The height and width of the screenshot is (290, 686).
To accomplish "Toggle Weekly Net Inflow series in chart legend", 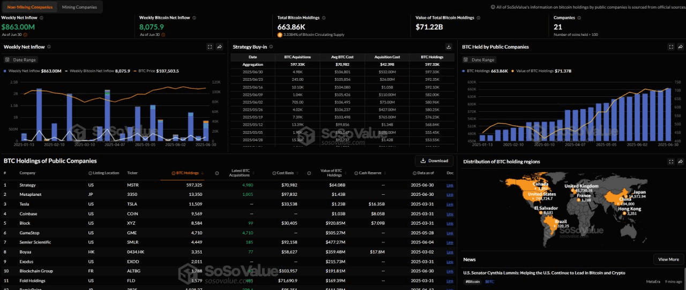I will click(33, 71).
